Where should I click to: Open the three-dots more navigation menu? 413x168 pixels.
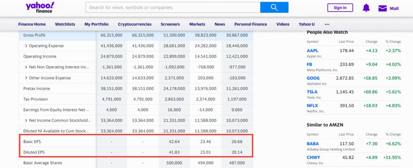point(327,24)
